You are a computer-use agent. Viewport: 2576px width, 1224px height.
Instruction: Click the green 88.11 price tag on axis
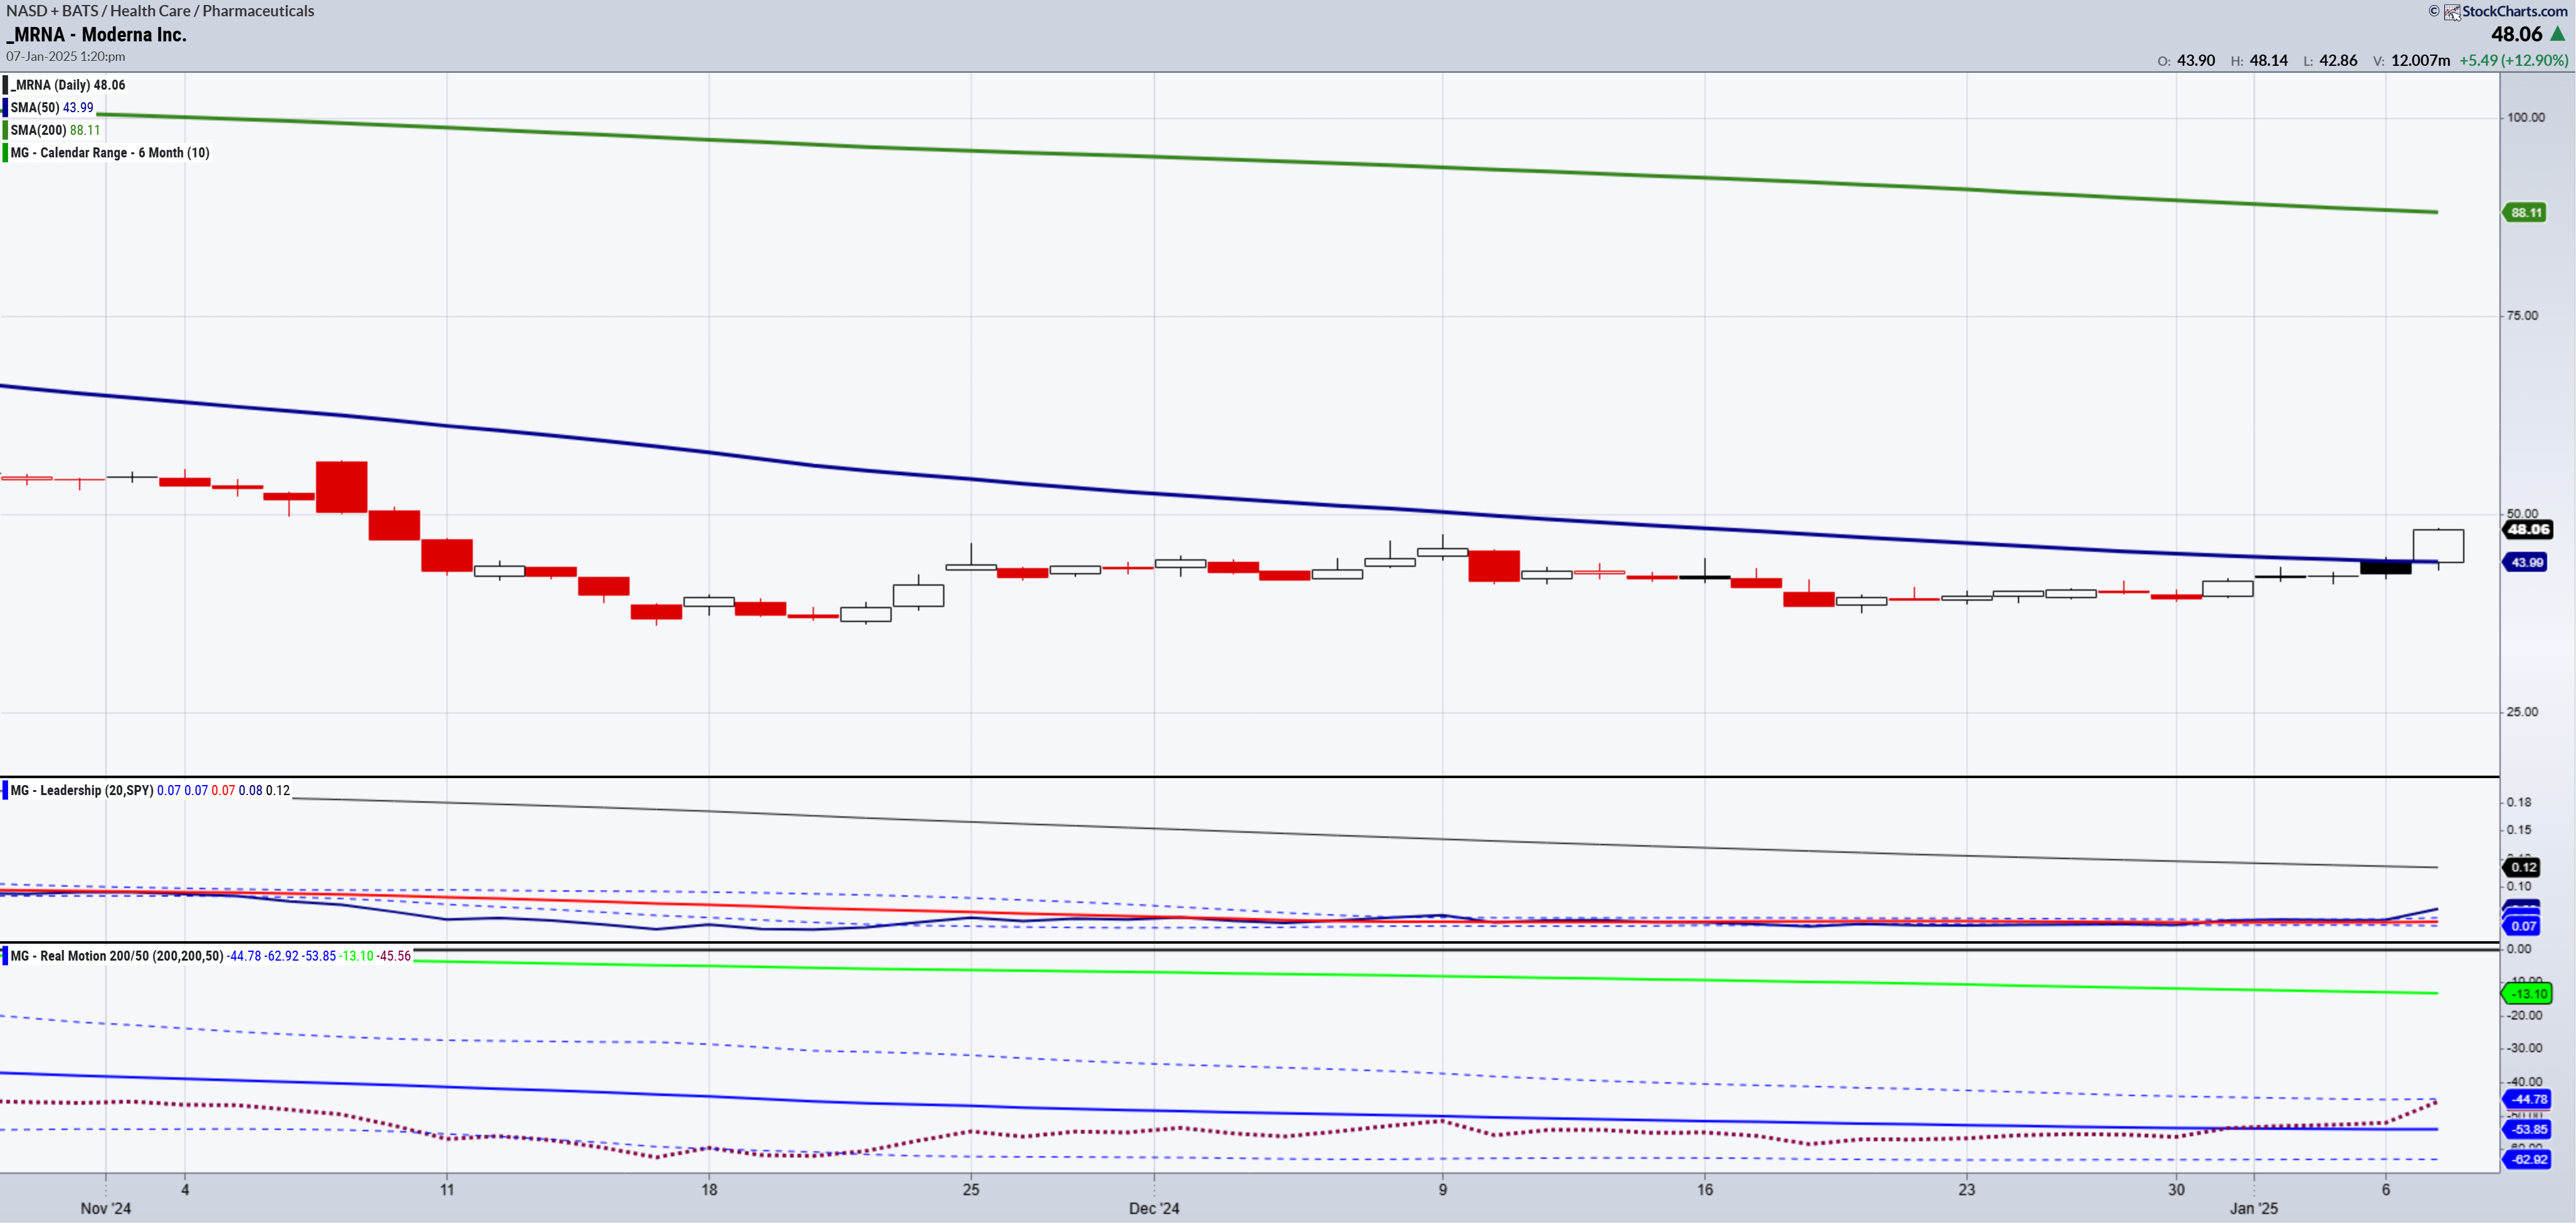(x=2524, y=213)
